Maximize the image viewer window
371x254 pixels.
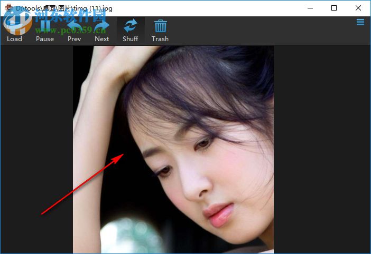[334, 8]
